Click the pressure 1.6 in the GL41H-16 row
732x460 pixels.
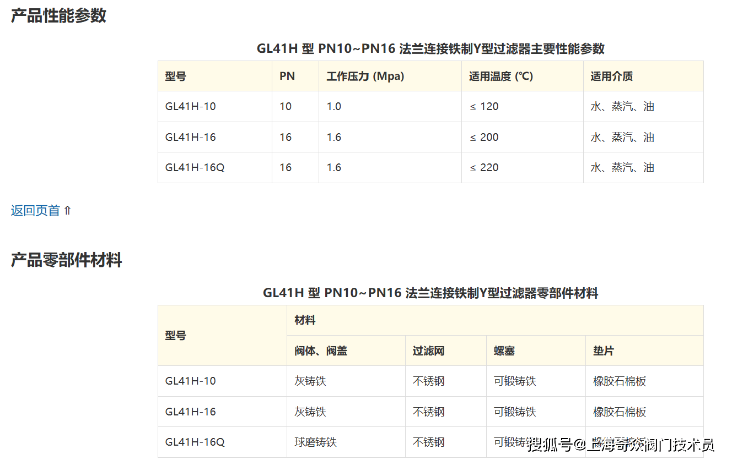click(x=334, y=137)
